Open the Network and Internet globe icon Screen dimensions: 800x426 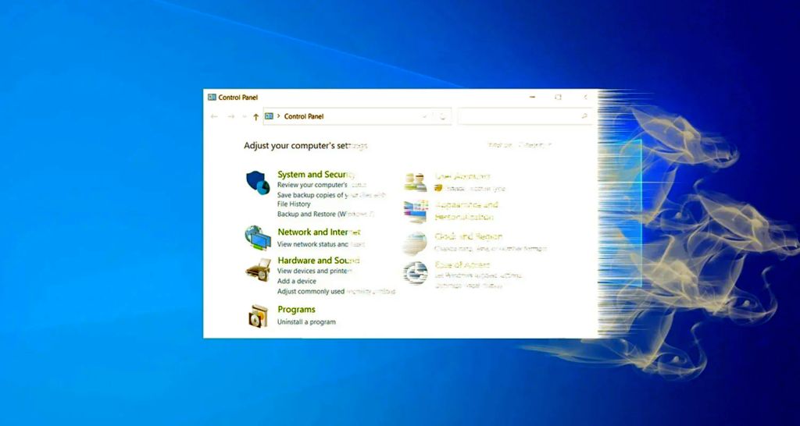pyautogui.click(x=258, y=237)
